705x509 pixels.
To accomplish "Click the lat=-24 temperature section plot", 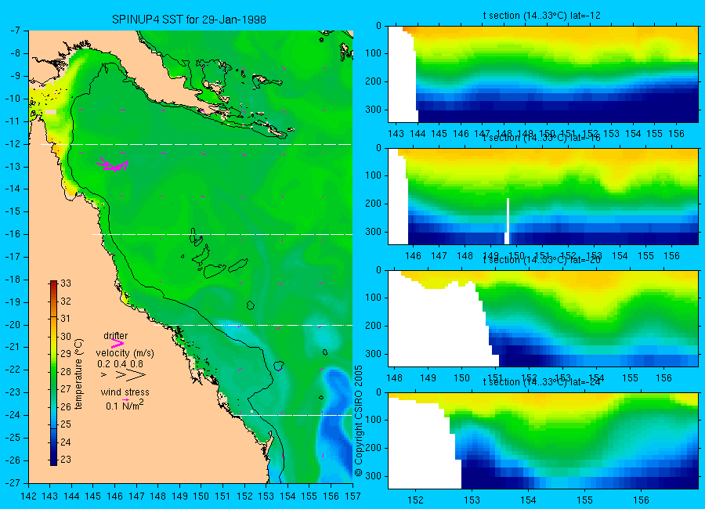I will click(543, 441).
